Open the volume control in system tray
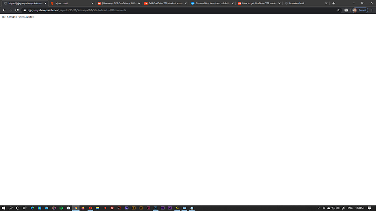 [x=338, y=208]
